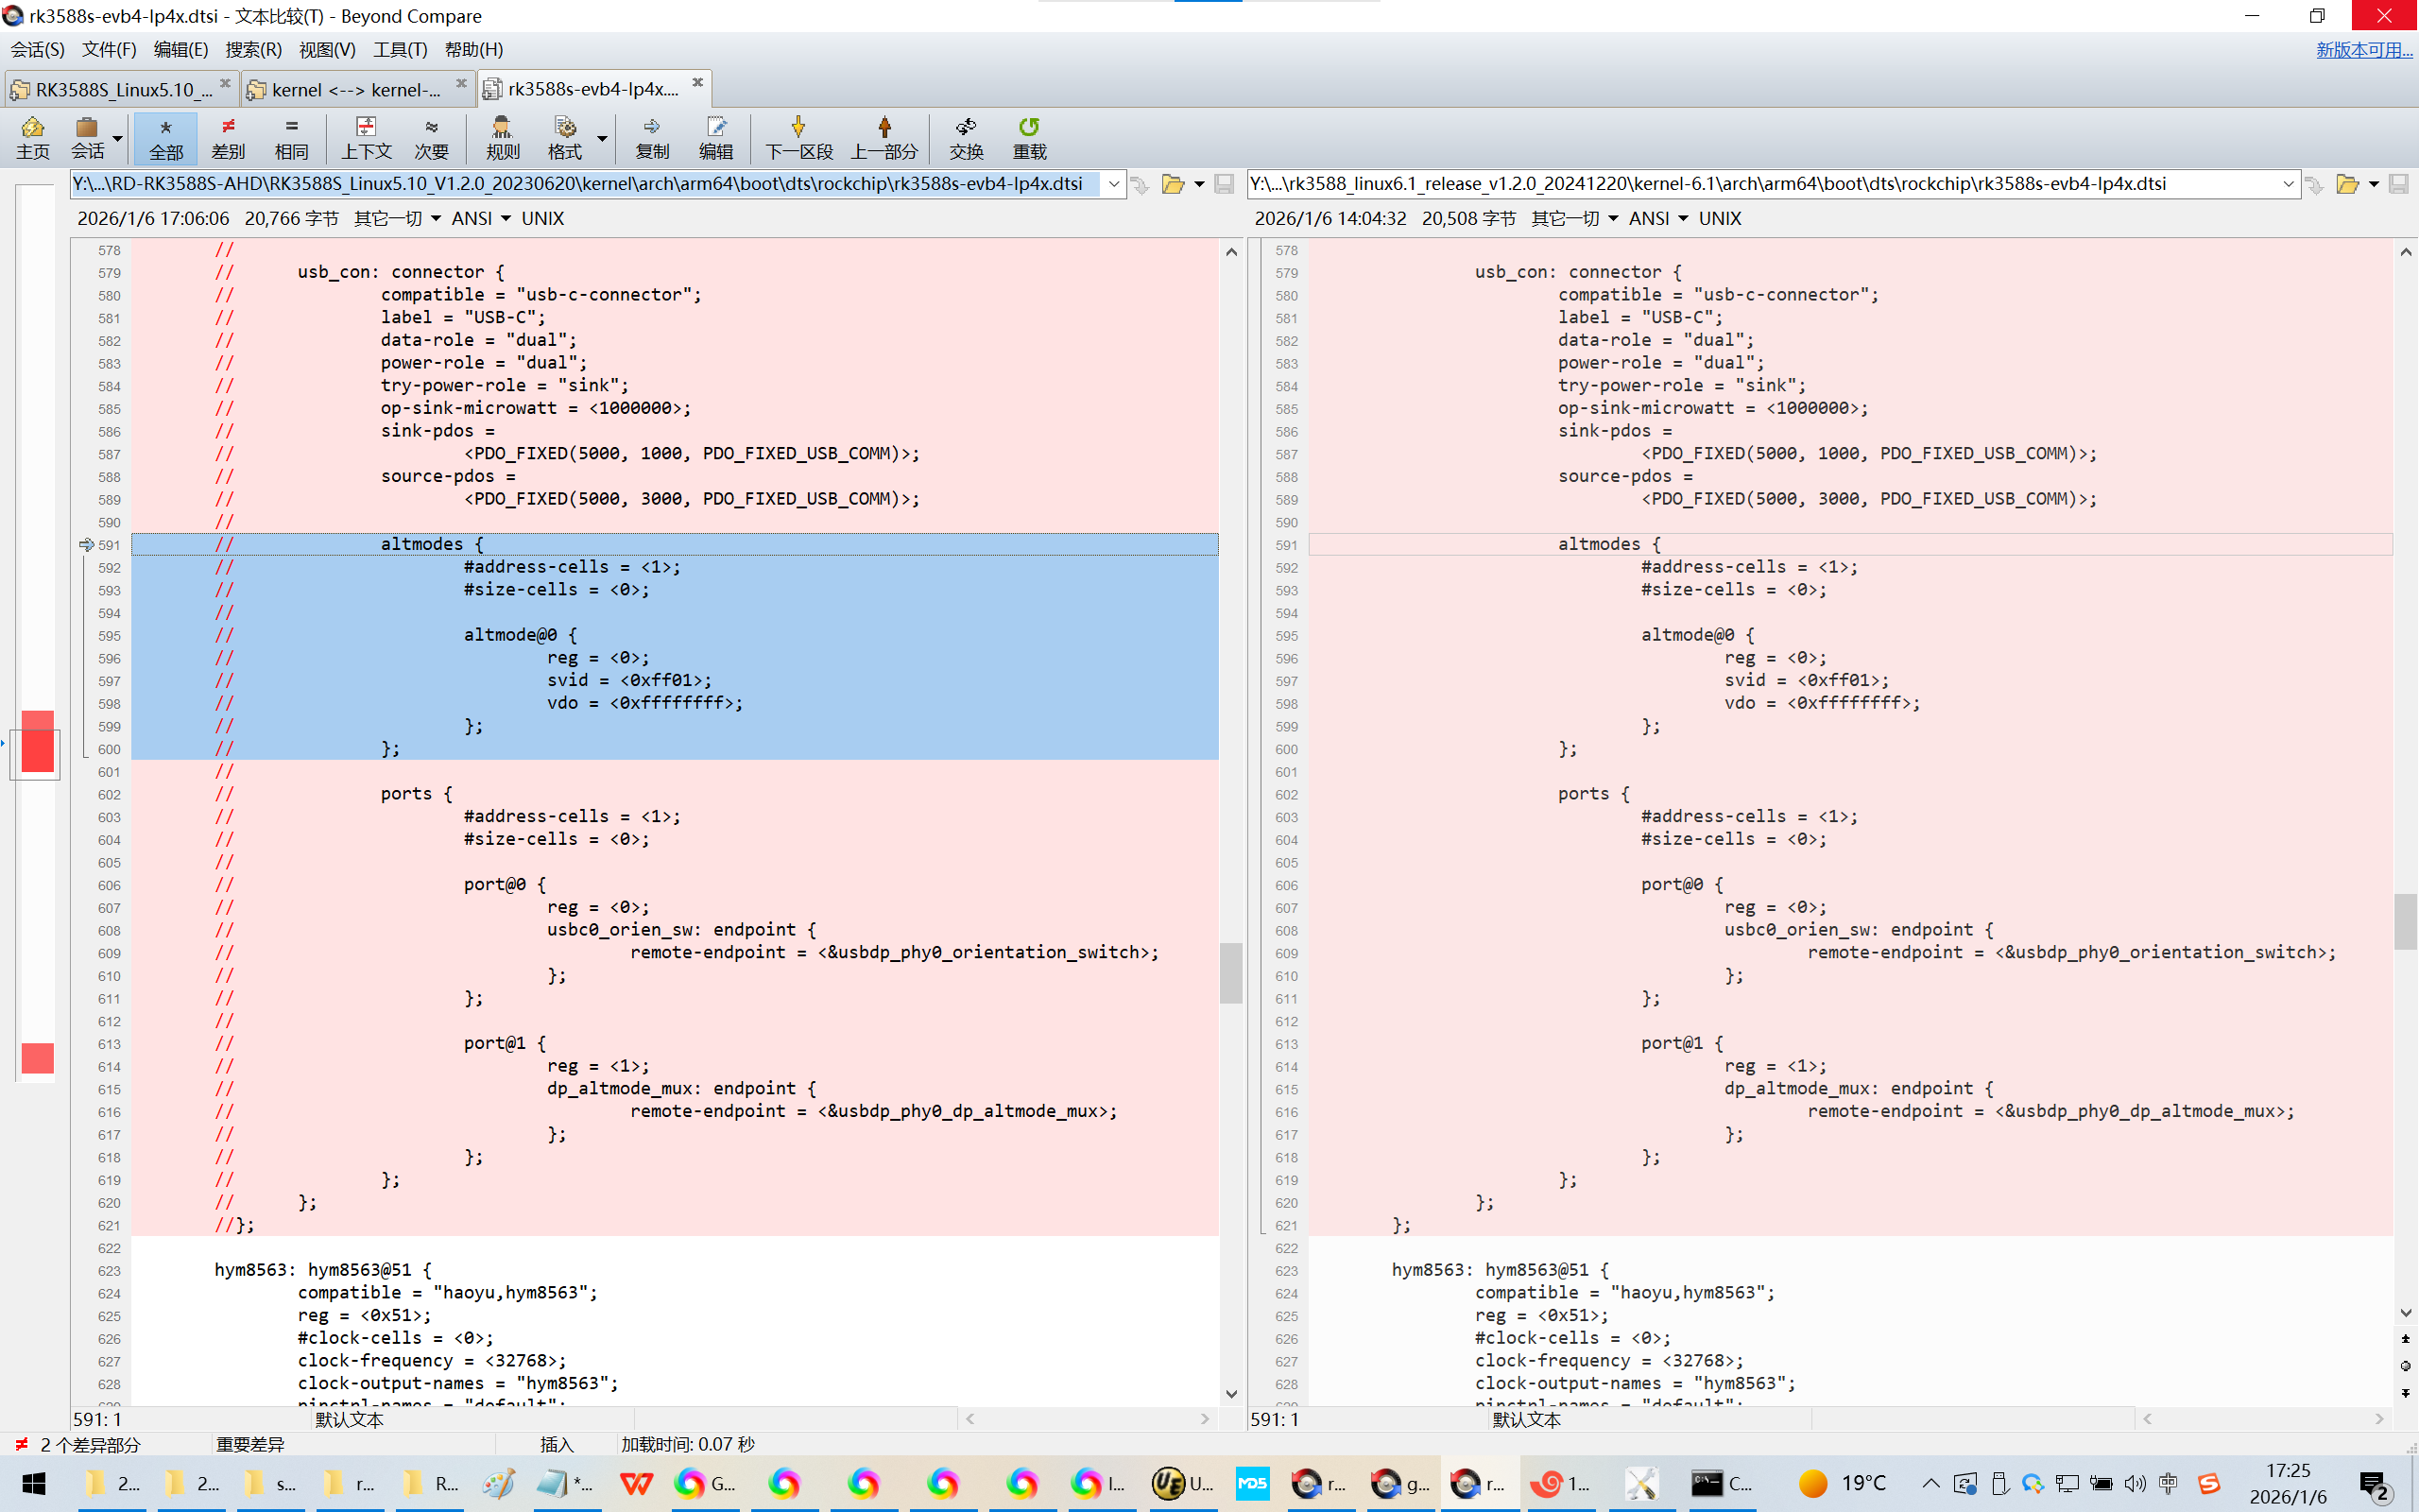Jump to 下一区段 next difference section
Viewport: 2419px width, 1512px height.
798,138
